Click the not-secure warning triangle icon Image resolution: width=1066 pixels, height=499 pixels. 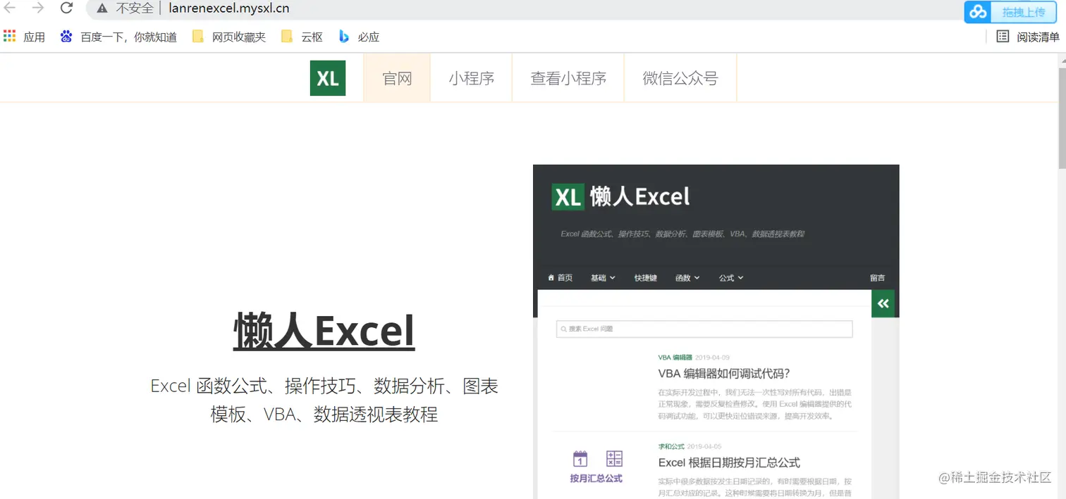point(102,8)
